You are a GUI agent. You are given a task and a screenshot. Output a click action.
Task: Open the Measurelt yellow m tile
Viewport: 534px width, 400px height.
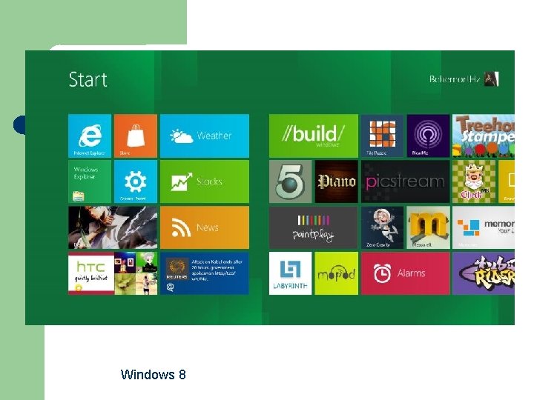pos(428,227)
